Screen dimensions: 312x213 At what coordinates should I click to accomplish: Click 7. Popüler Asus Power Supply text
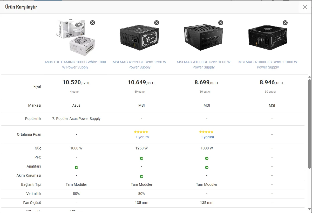coord(76,119)
